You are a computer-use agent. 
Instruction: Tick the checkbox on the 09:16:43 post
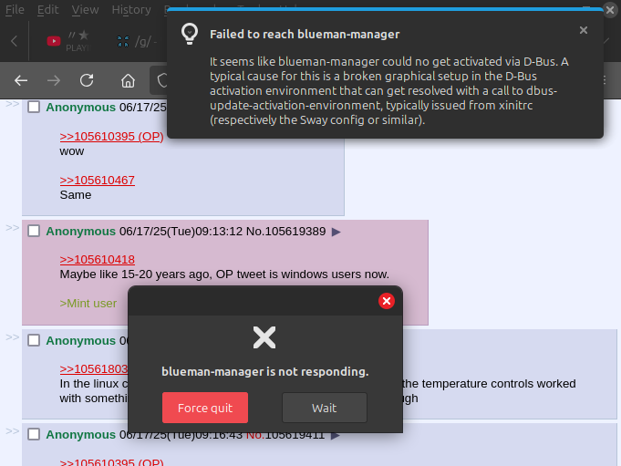pos(34,434)
